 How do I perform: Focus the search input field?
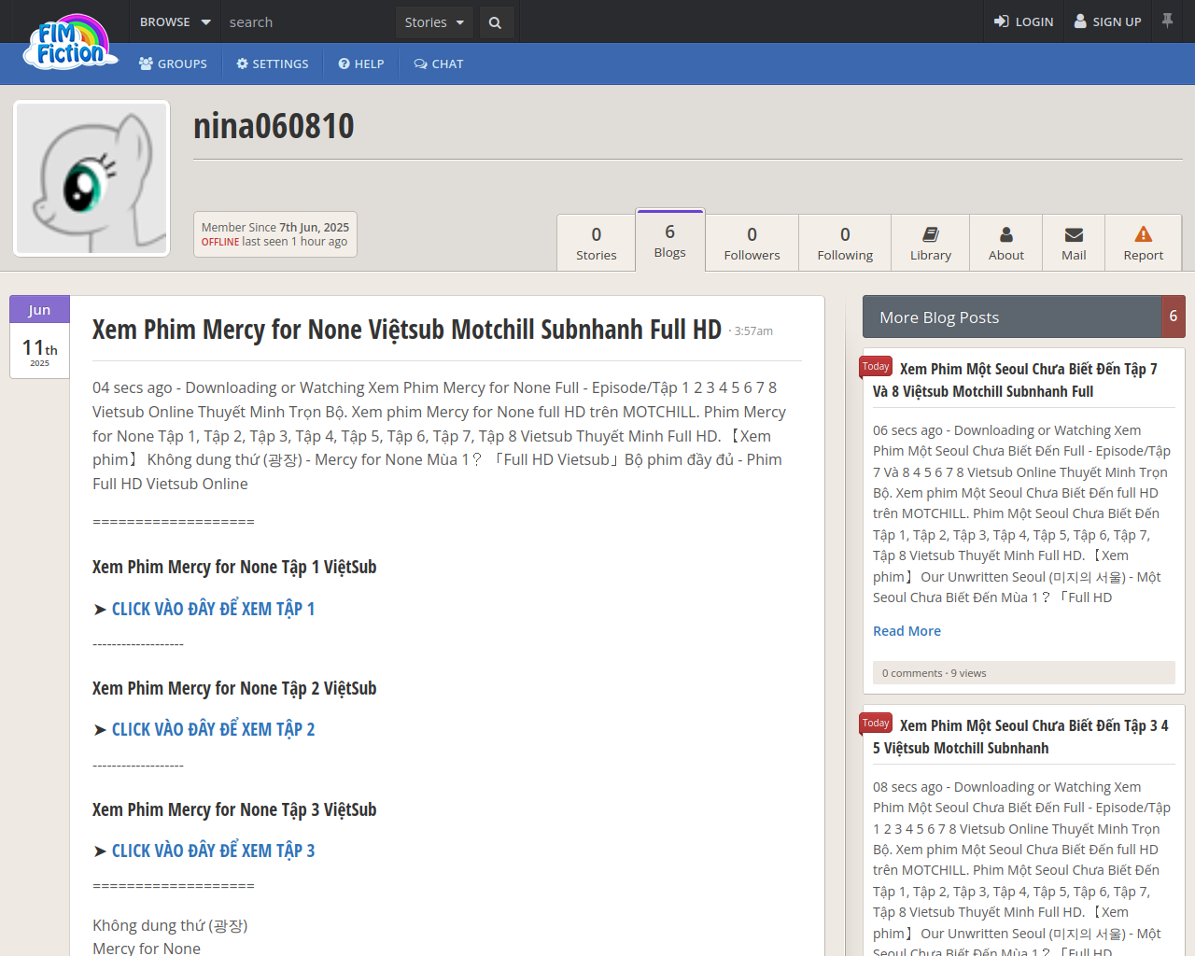(308, 21)
